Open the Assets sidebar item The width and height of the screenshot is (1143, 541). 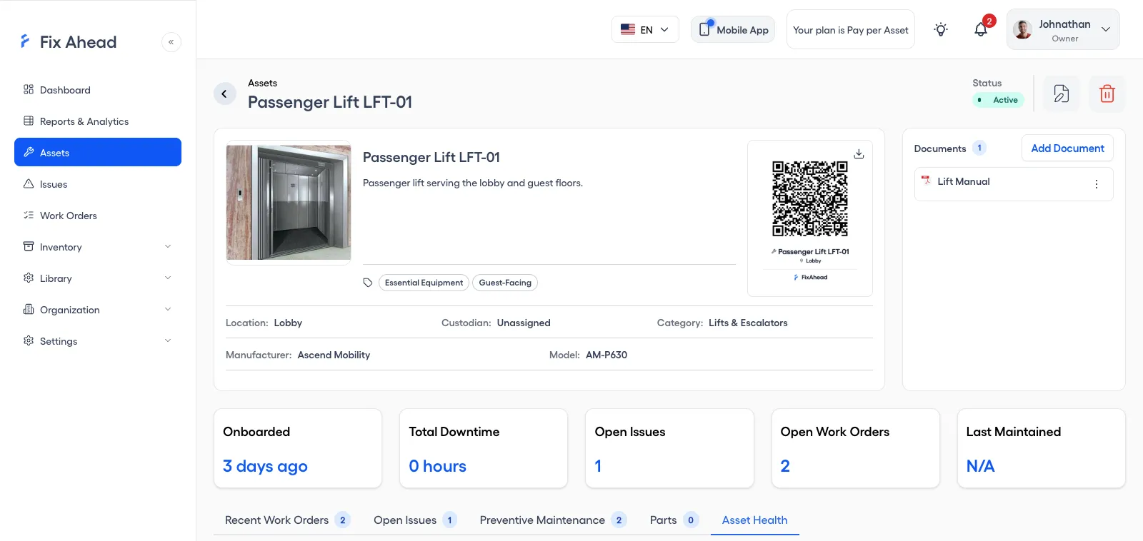point(98,152)
